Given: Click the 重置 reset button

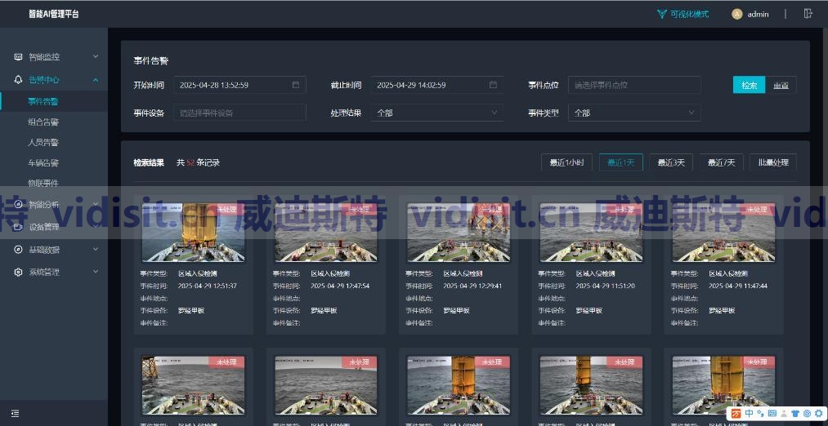Looking at the screenshot, I should (x=781, y=85).
